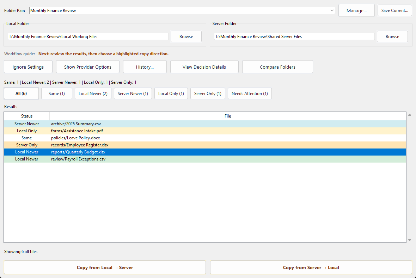Click the Same status cell

[x=27, y=138]
